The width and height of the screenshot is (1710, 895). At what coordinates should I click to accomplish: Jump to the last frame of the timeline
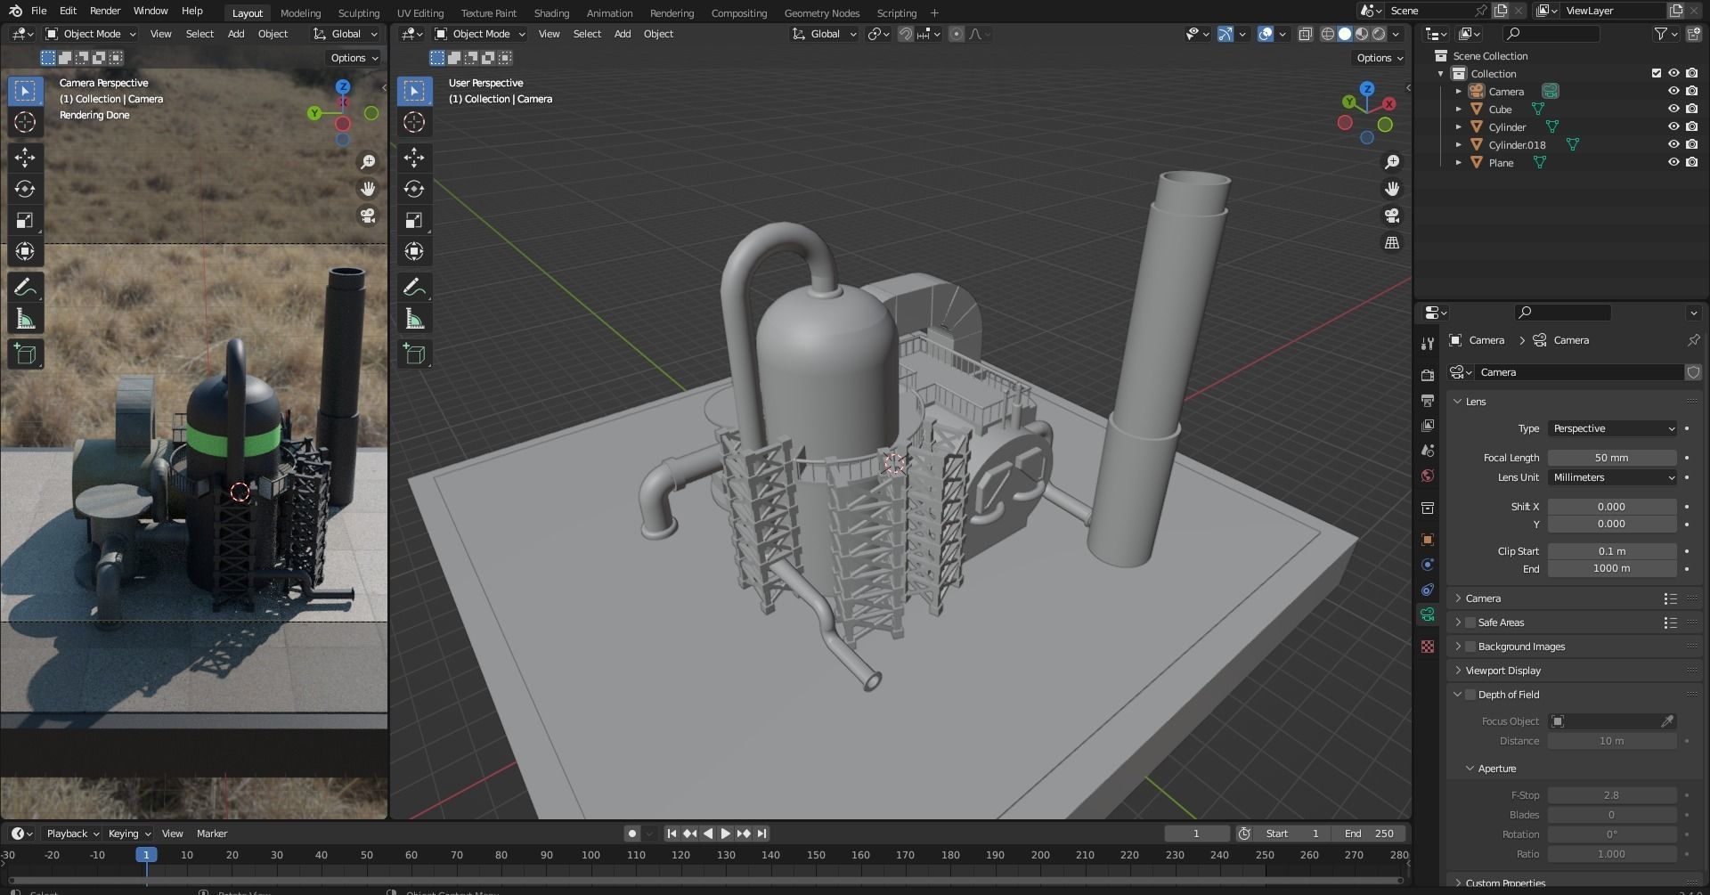coord(761,834)
